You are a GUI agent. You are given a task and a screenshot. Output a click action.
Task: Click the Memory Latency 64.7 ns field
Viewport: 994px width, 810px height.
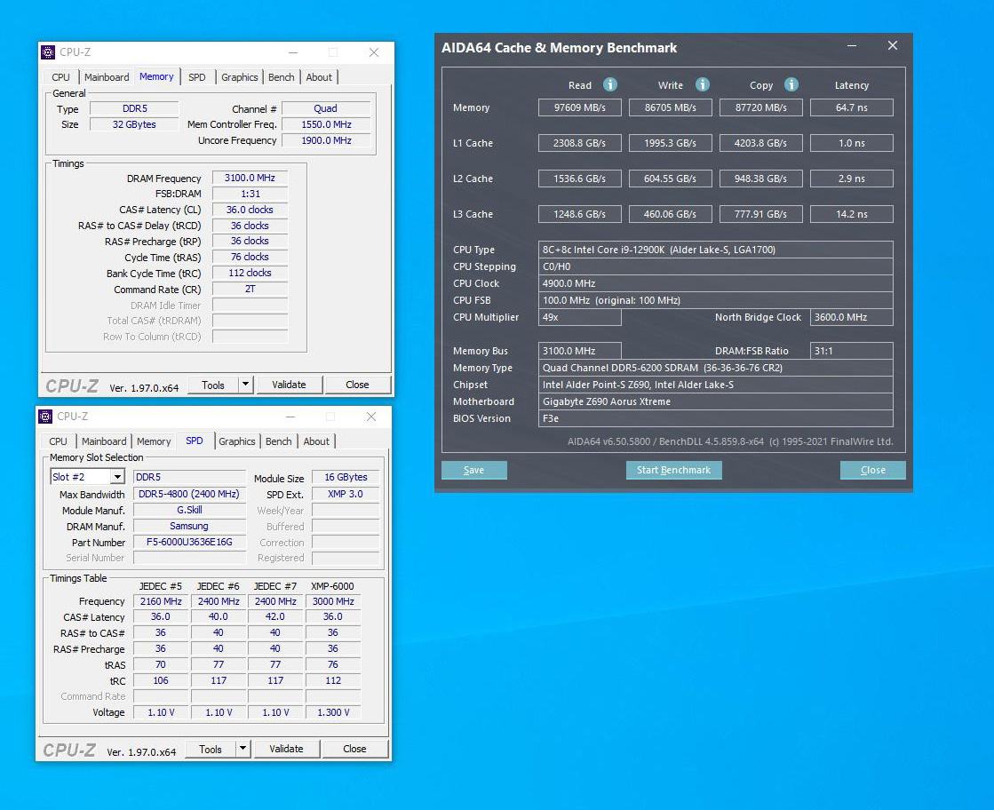852,107
